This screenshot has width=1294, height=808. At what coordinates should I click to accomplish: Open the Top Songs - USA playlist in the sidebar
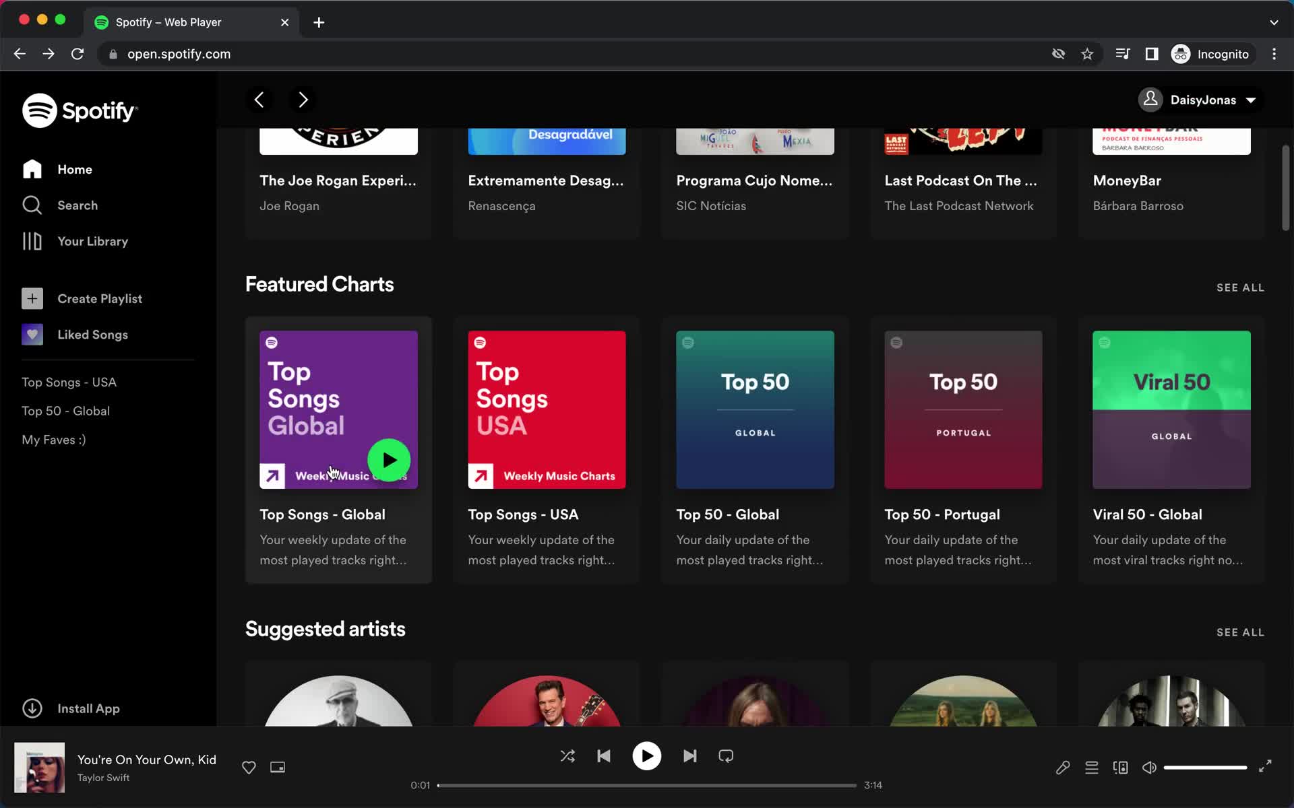pyautogui.click(x=69, y=382)
